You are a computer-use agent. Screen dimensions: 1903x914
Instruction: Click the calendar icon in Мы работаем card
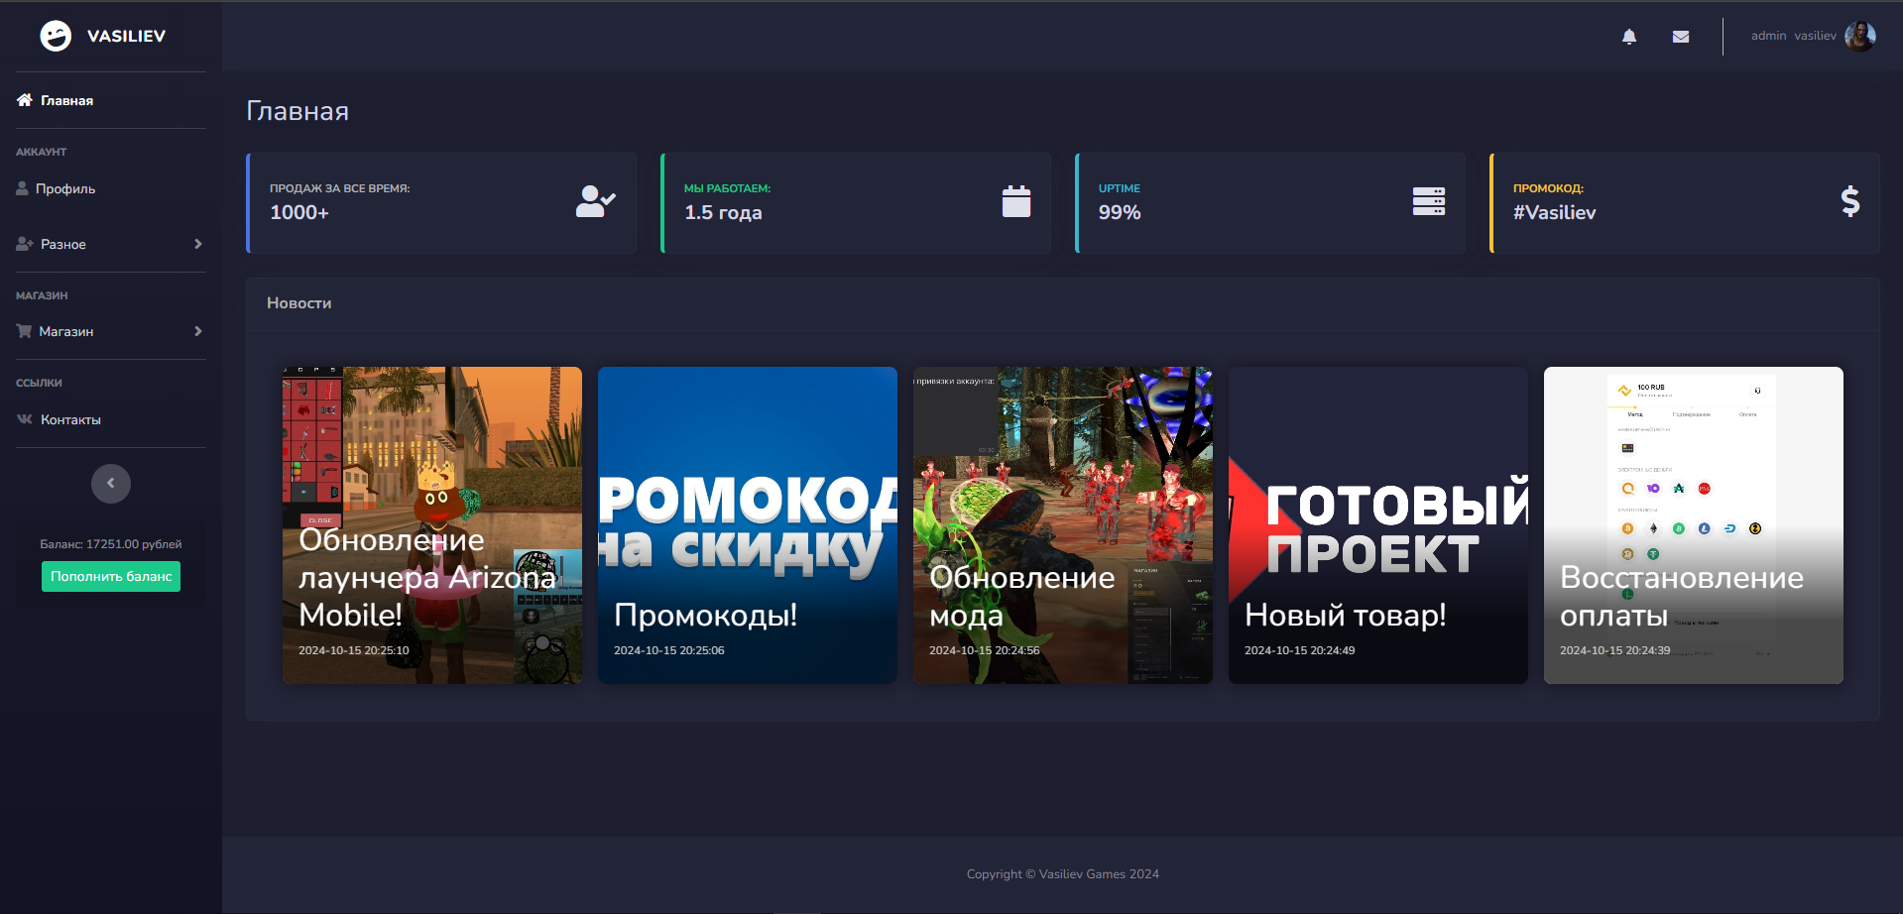click(x=1016, y=202)
